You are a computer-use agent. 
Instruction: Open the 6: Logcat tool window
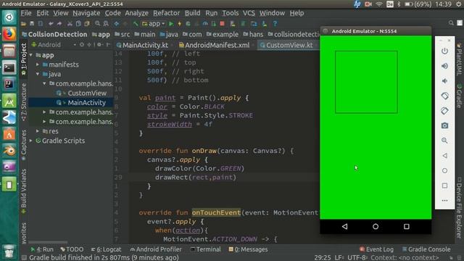pyautogui.click(x=106, y=249)
